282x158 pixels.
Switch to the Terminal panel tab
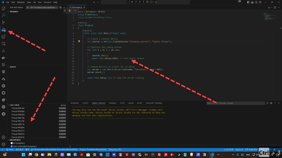point(112,103)
